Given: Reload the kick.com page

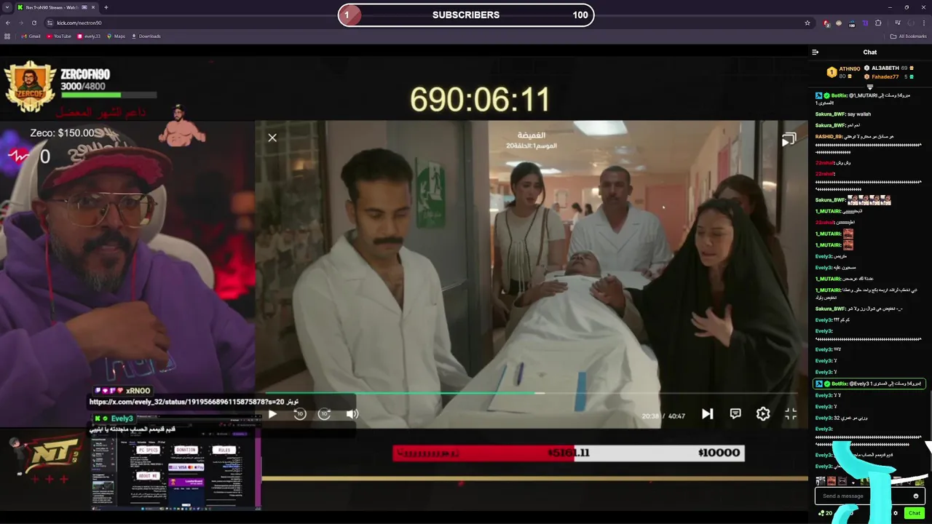Looking at the screenshot, I should point(33,23).
